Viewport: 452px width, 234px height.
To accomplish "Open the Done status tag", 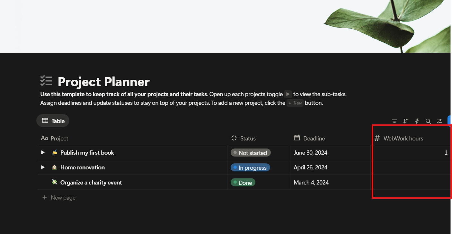I will pos(243,183).
